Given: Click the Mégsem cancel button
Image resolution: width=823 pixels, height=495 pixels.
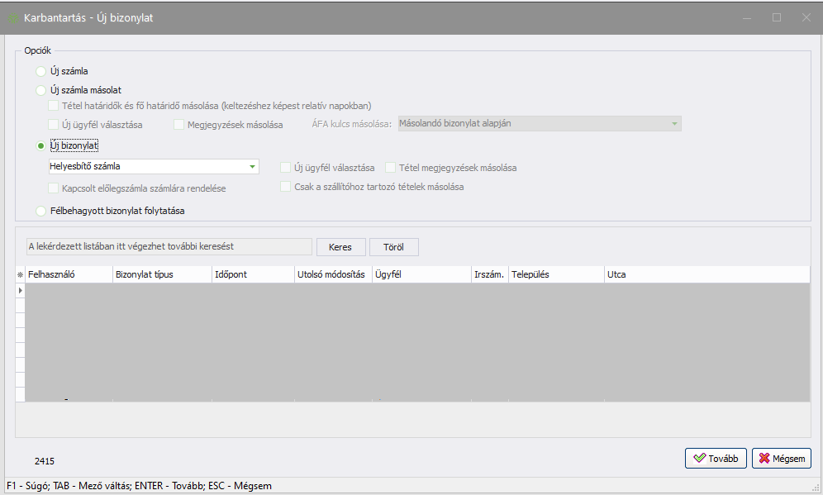Looking at the screenshot, I should tap(781, 458).
